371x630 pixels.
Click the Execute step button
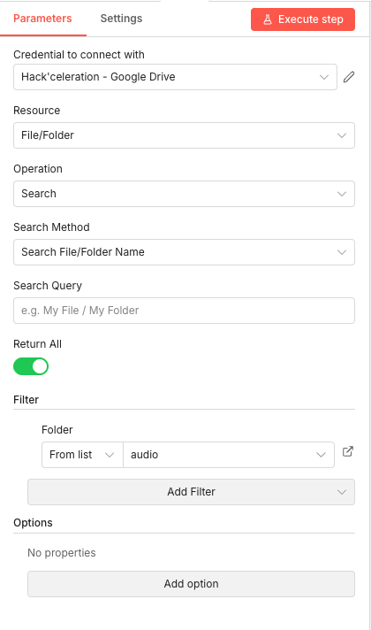coord(303,19)
